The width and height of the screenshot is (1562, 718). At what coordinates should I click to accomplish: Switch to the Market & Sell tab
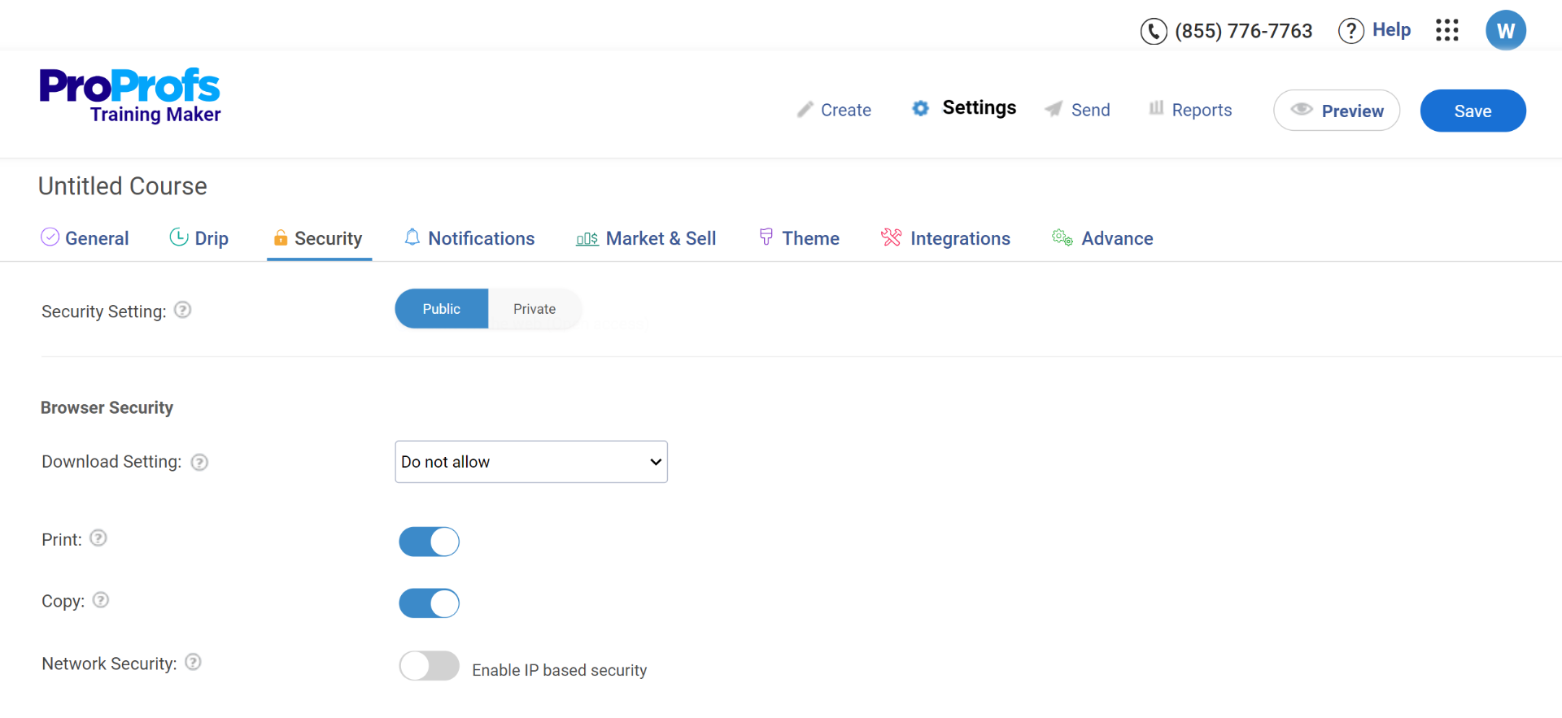point(646,238)
